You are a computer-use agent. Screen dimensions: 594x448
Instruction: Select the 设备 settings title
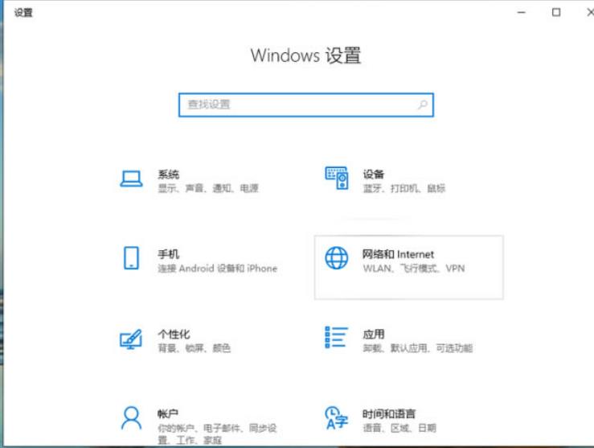pos(374,175)
